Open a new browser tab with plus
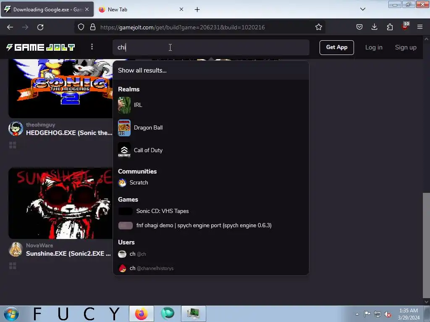 [197, 10]
